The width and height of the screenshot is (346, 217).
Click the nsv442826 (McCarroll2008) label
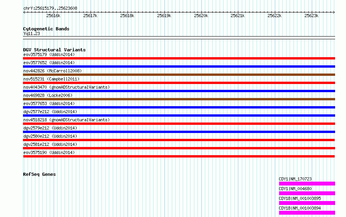[52, 71]
